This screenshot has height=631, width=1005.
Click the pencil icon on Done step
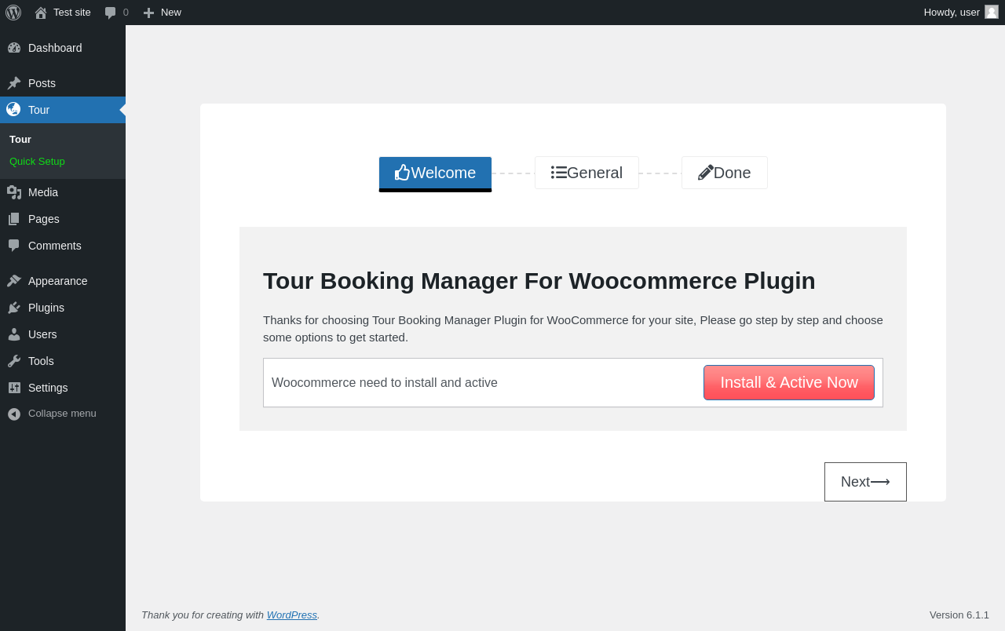click(x=706, y=173)
